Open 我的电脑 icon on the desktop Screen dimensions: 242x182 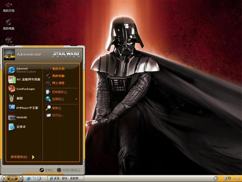(9, 25)
